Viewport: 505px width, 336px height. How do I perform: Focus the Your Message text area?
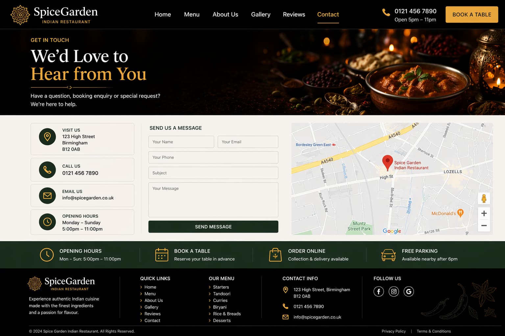click(213, 200)
